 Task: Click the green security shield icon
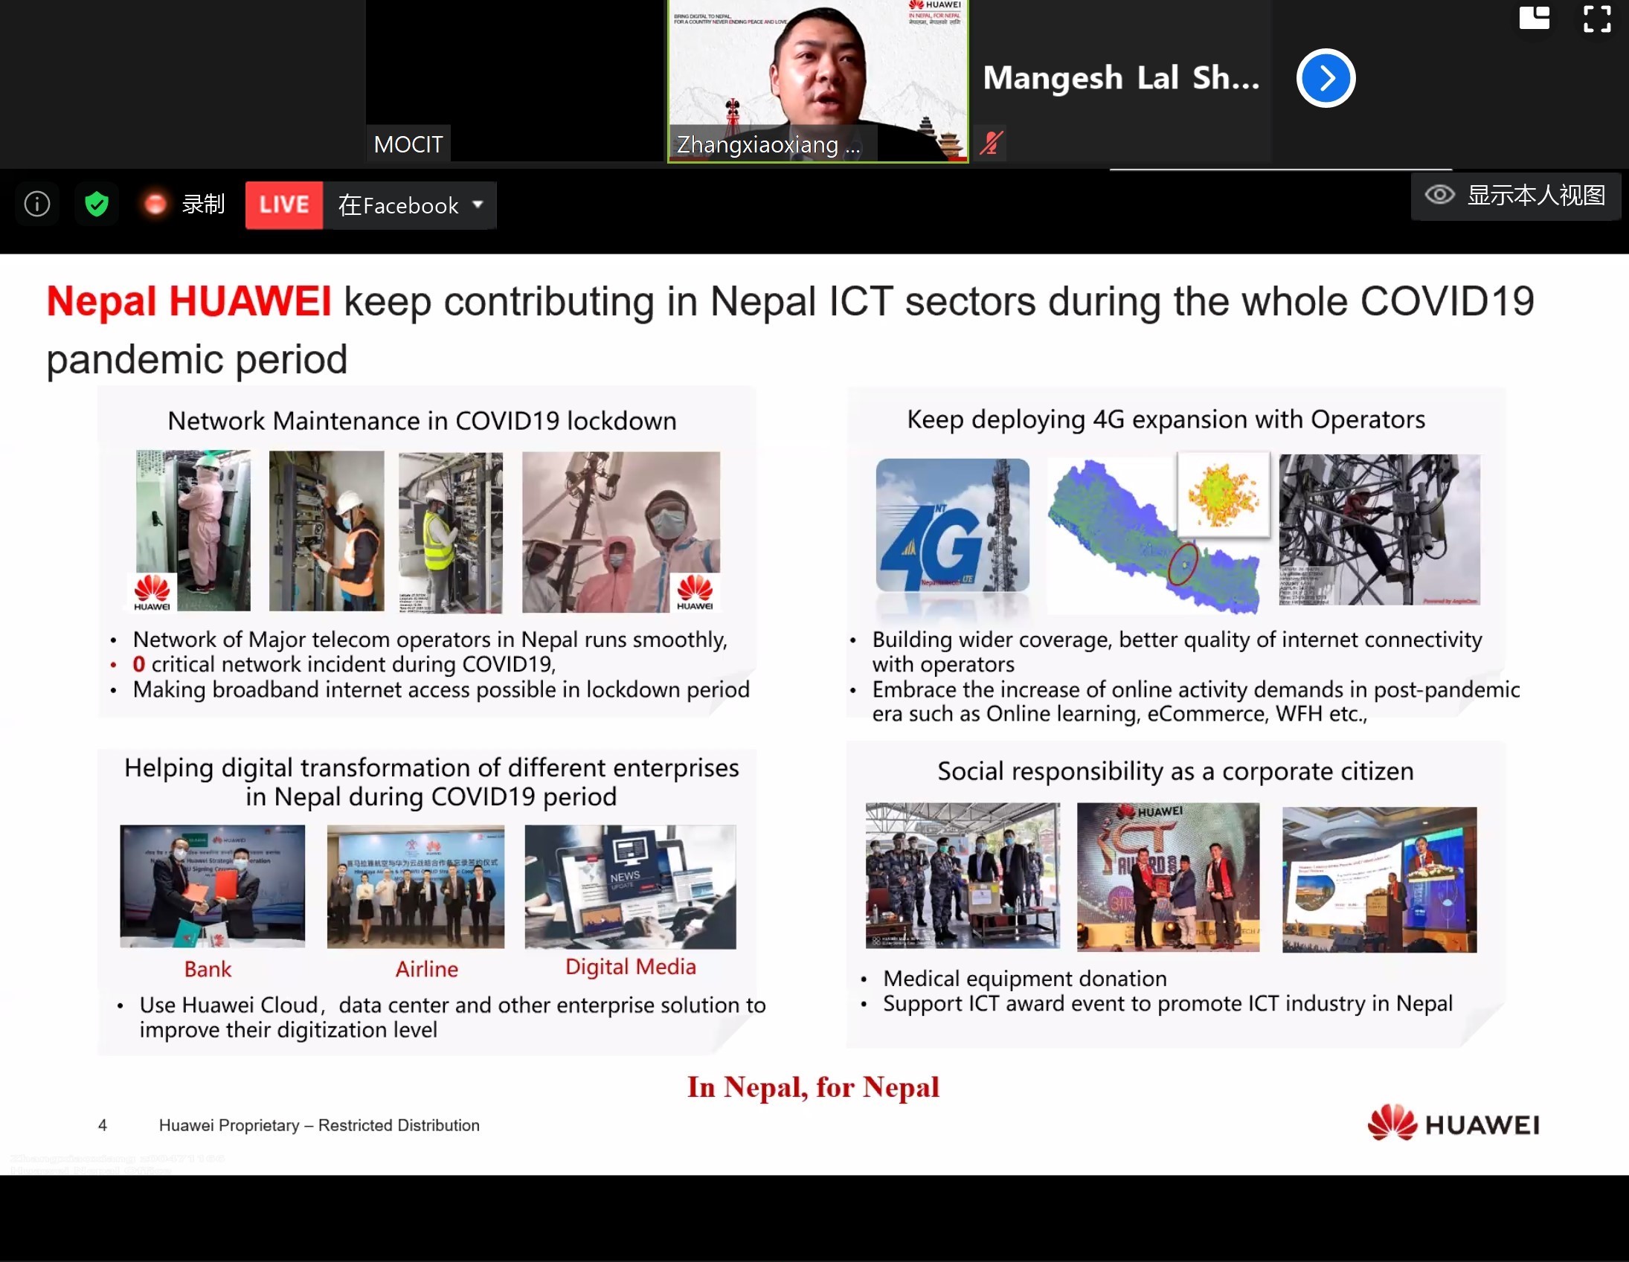pos(96,204)
